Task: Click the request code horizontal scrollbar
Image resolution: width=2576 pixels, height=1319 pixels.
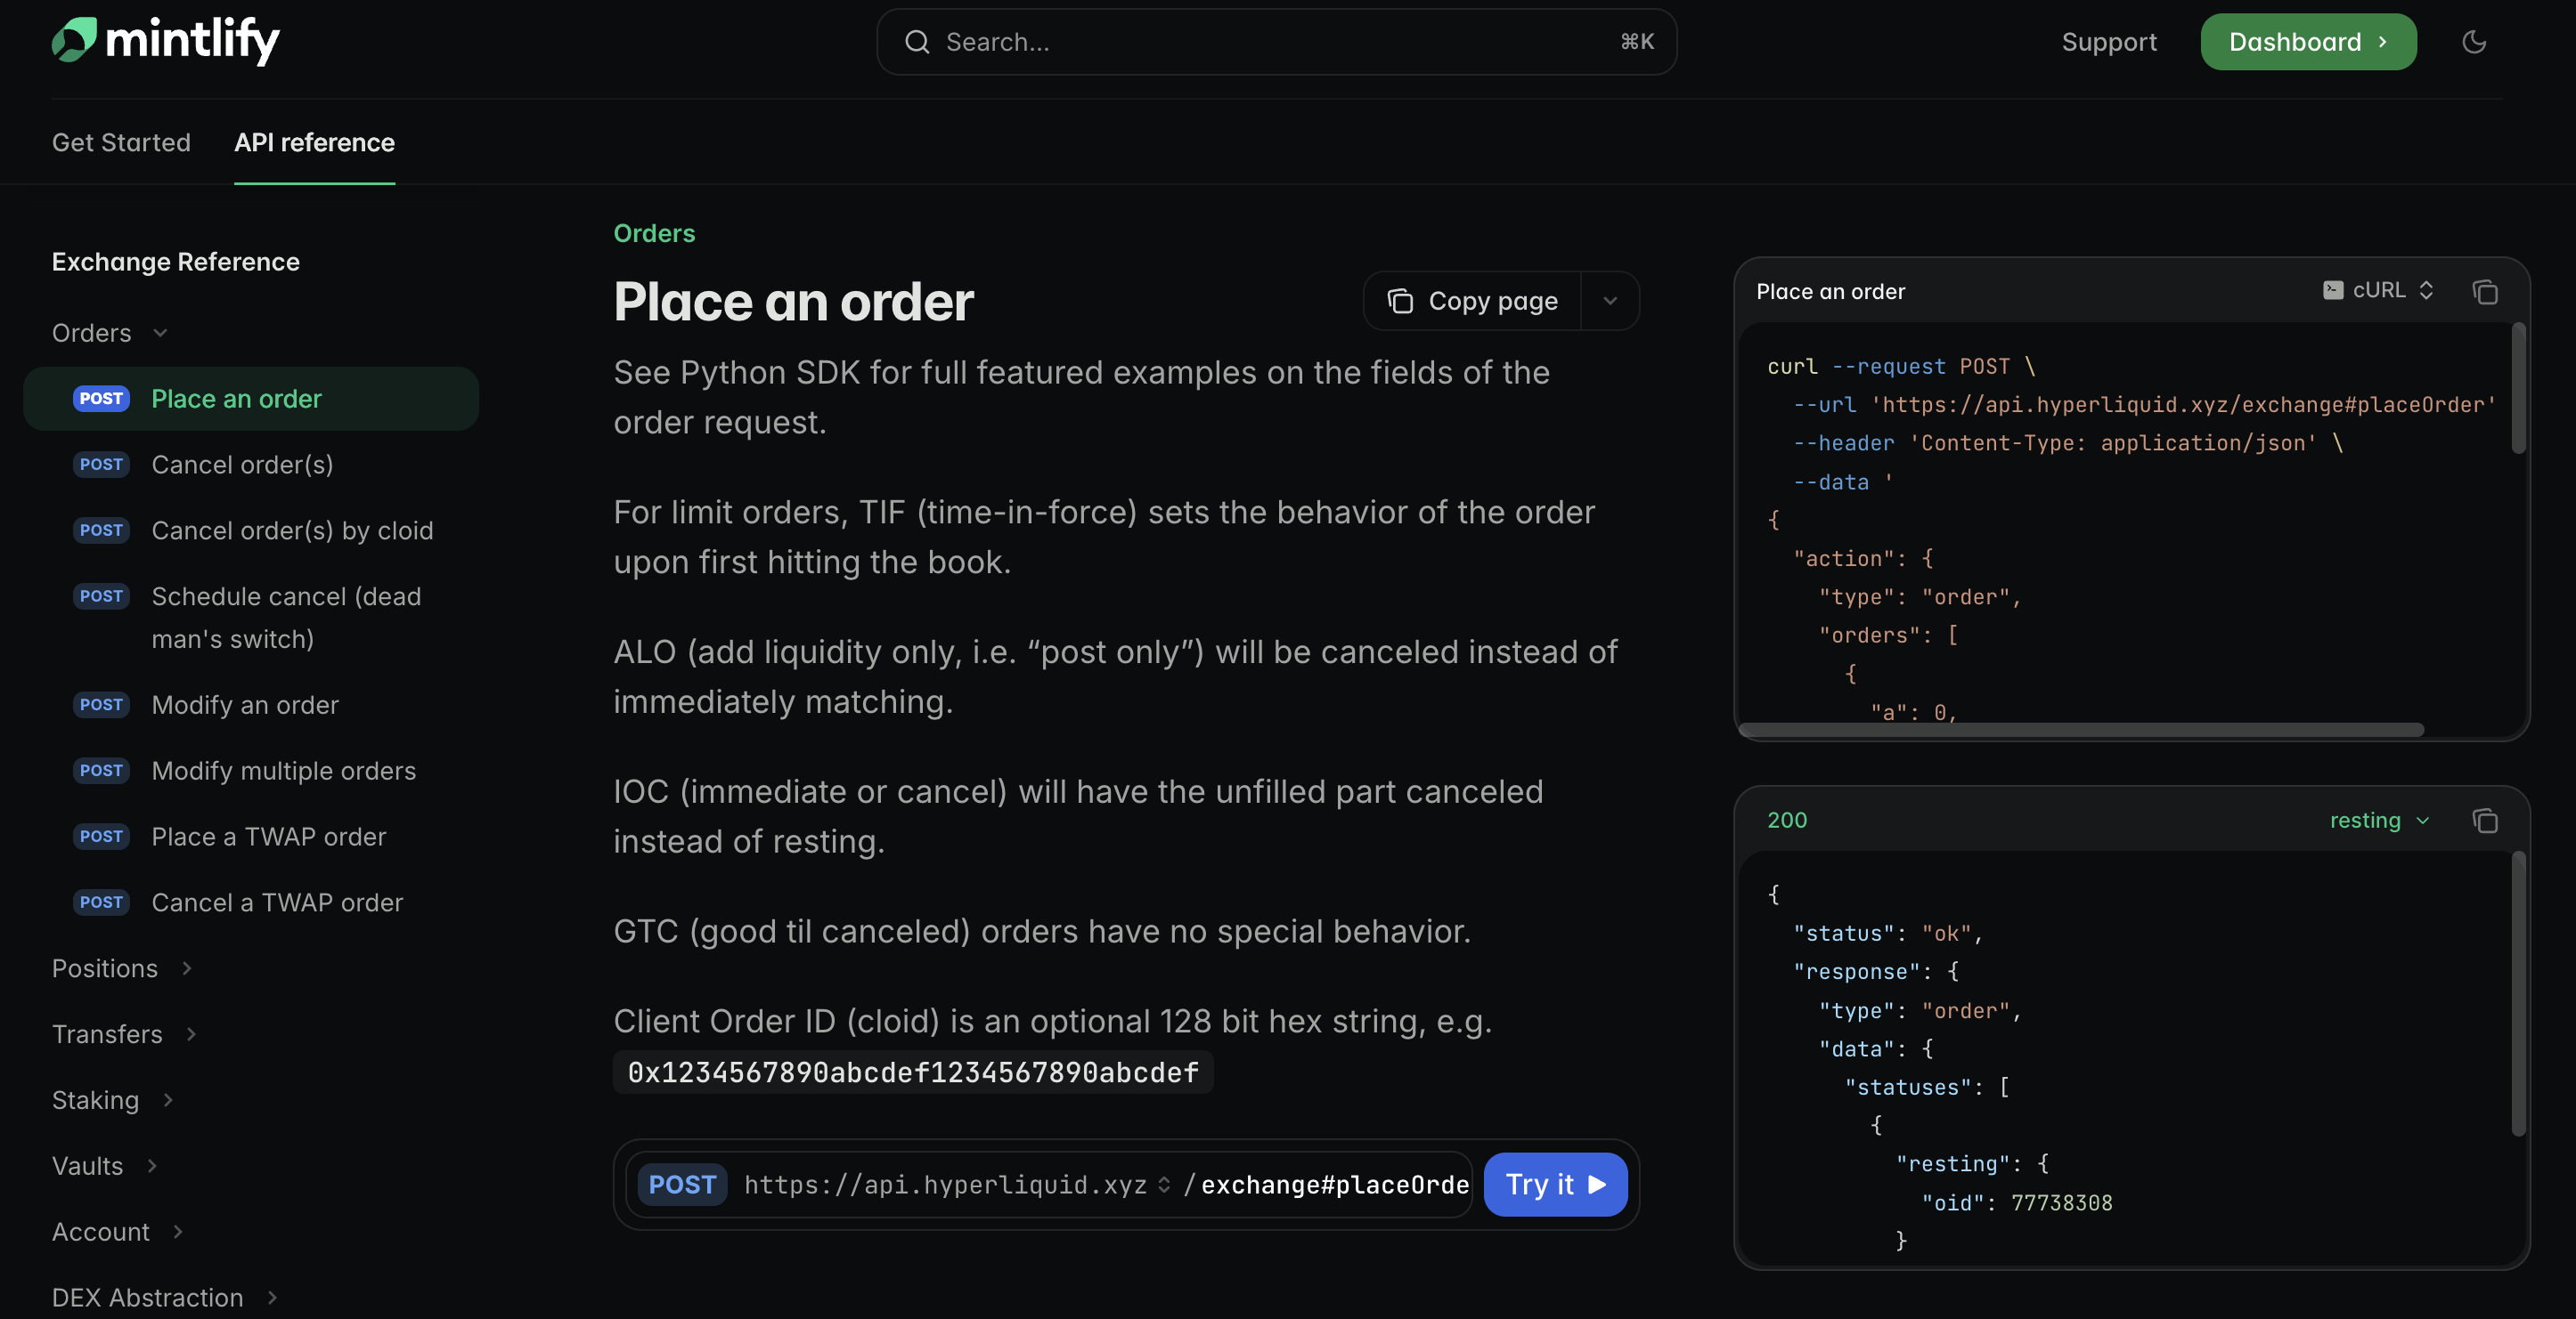Action: [x=2081, y=730]
